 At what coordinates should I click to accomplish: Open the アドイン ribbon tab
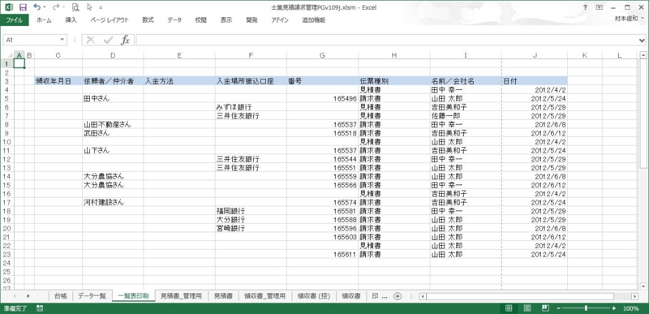[280, 19]
